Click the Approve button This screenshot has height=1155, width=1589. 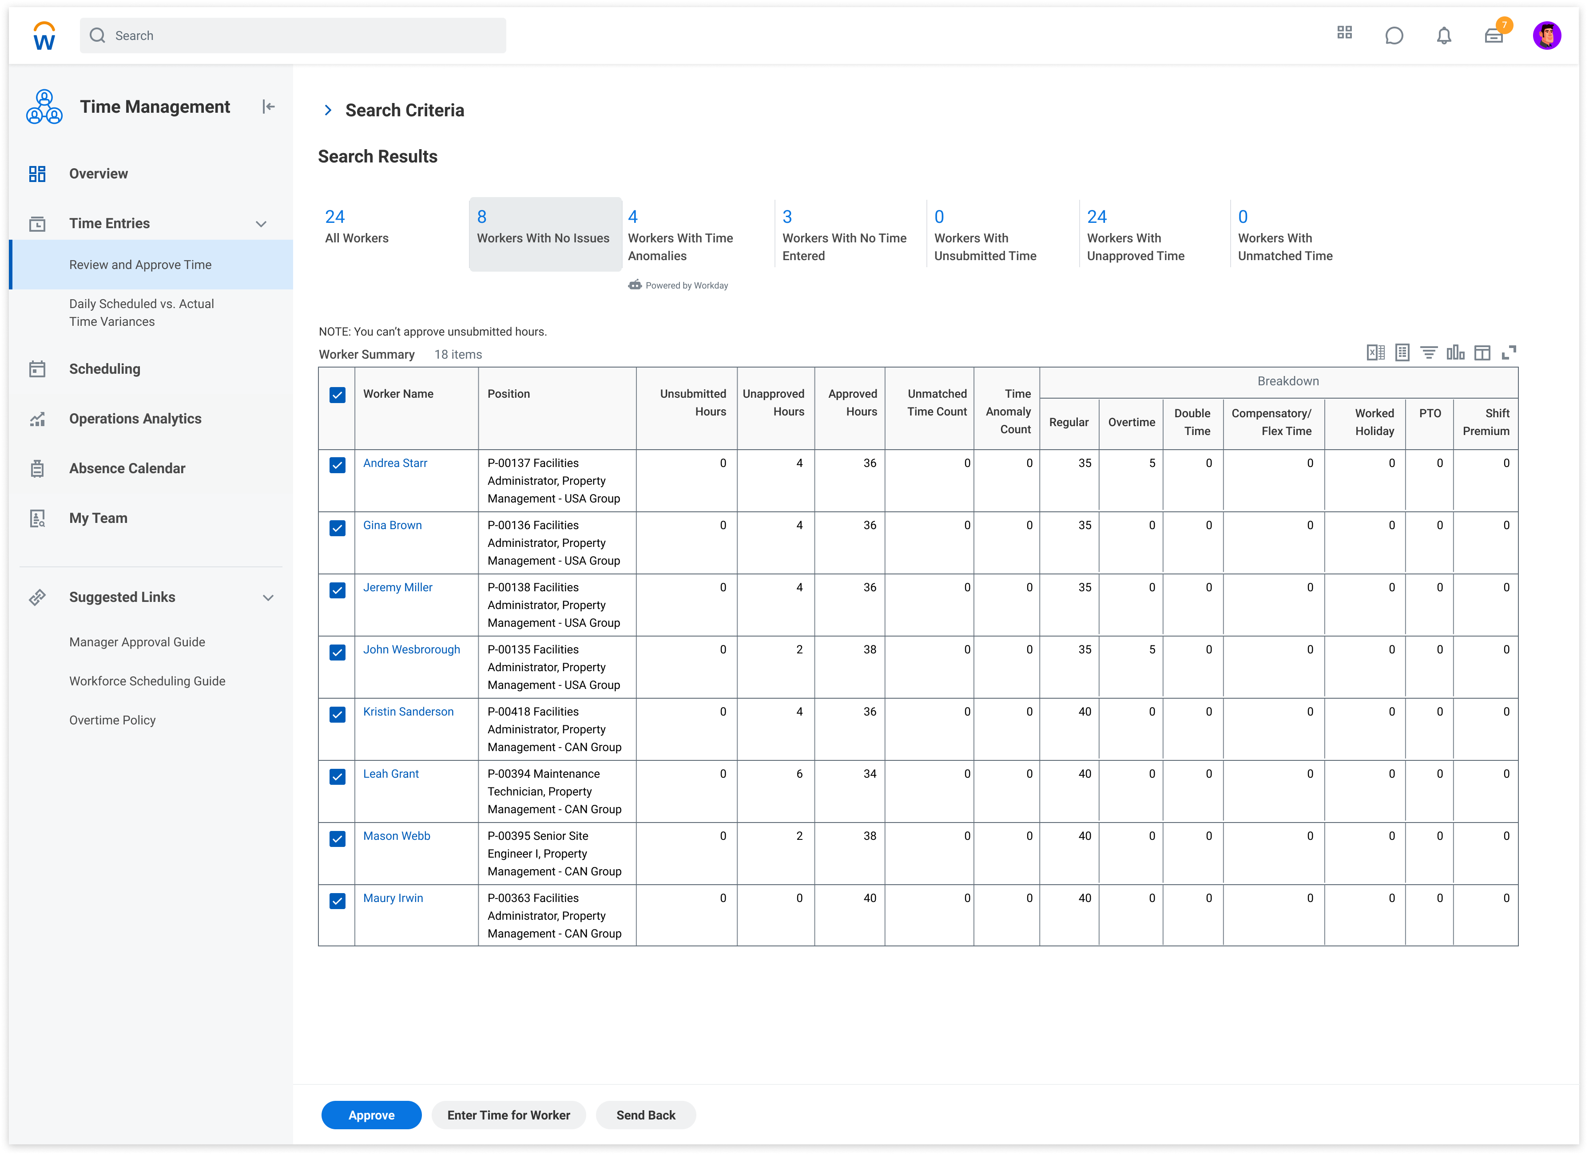(371, 1114)
